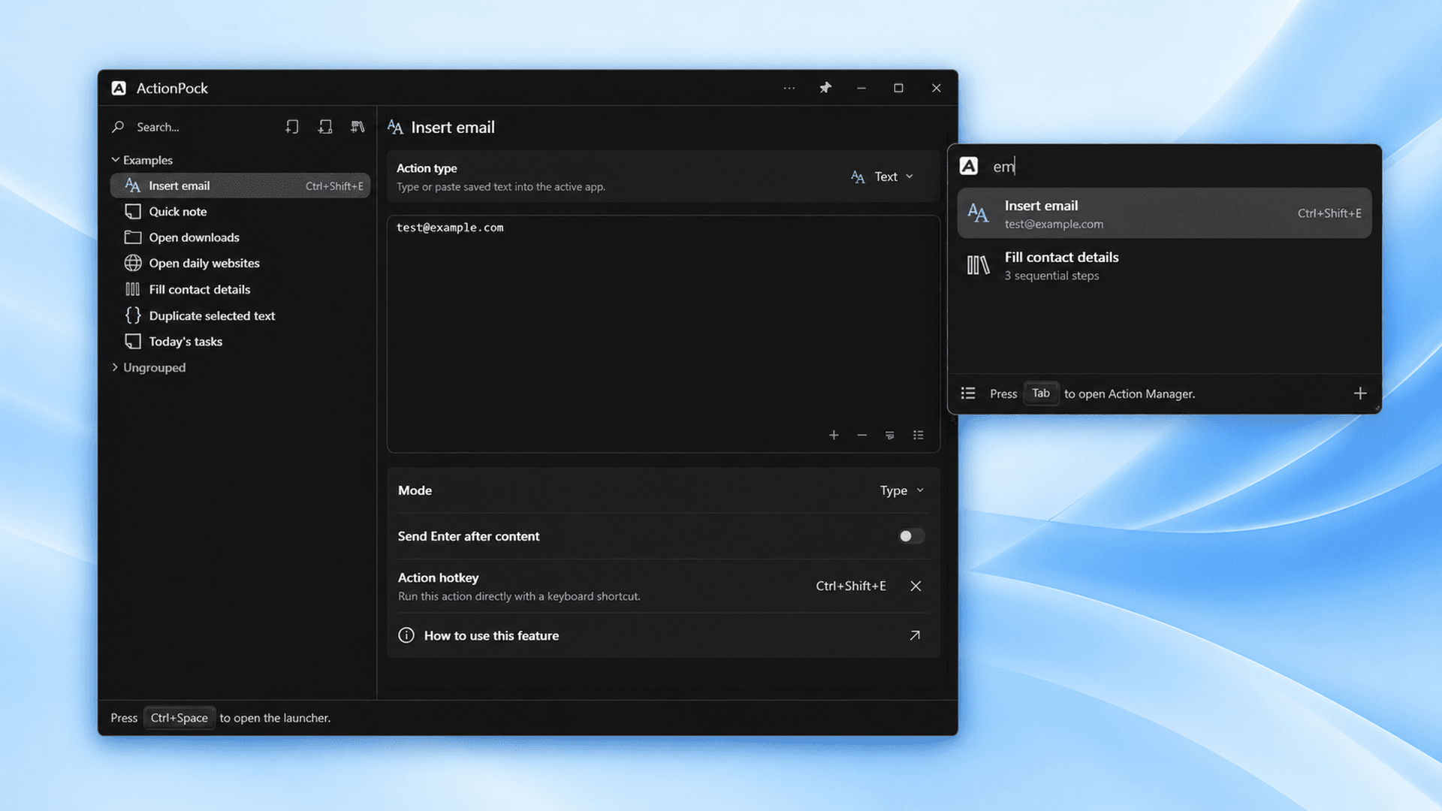
Task: Click the library add icon beside Search
Action: (x=357, y=127)
